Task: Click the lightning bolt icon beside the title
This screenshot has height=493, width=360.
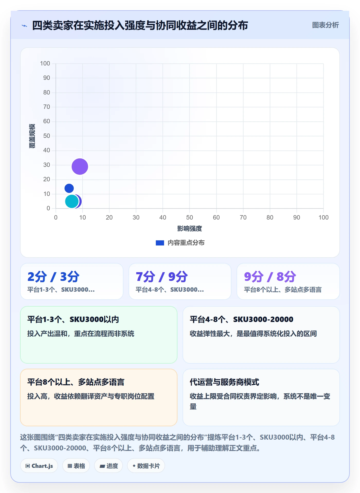Action: click(x=24, y=26)
